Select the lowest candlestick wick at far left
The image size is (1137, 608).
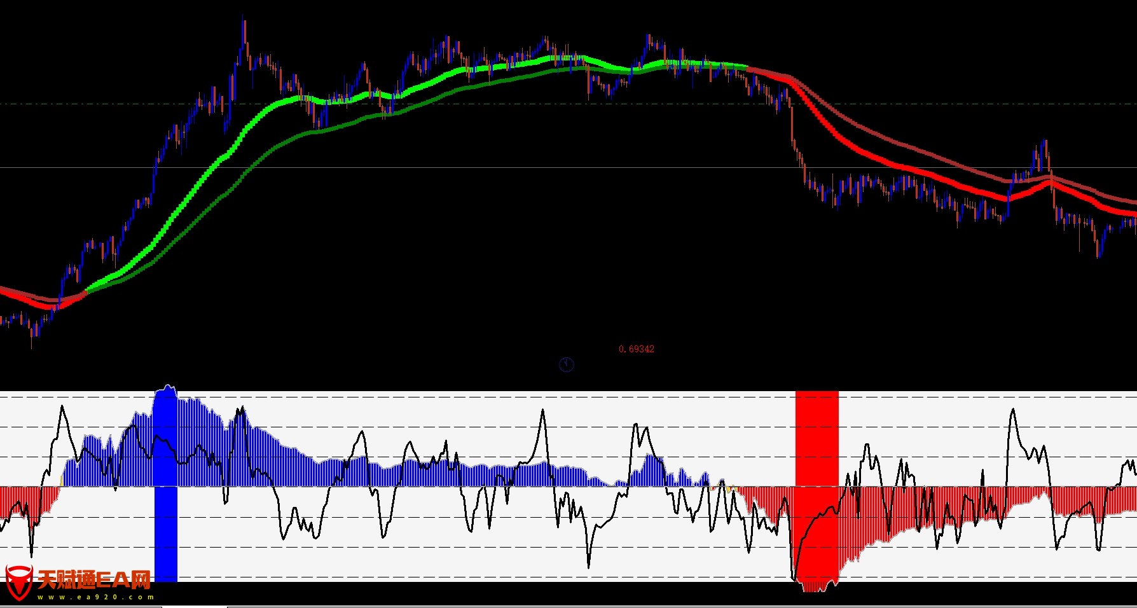[x=32, y=340]
